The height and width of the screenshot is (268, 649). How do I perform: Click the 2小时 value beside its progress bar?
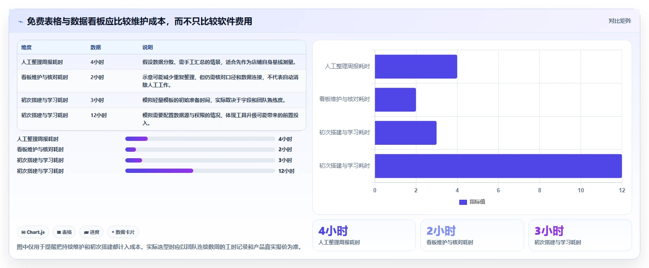pyautogui.click(x=285, y=150)
